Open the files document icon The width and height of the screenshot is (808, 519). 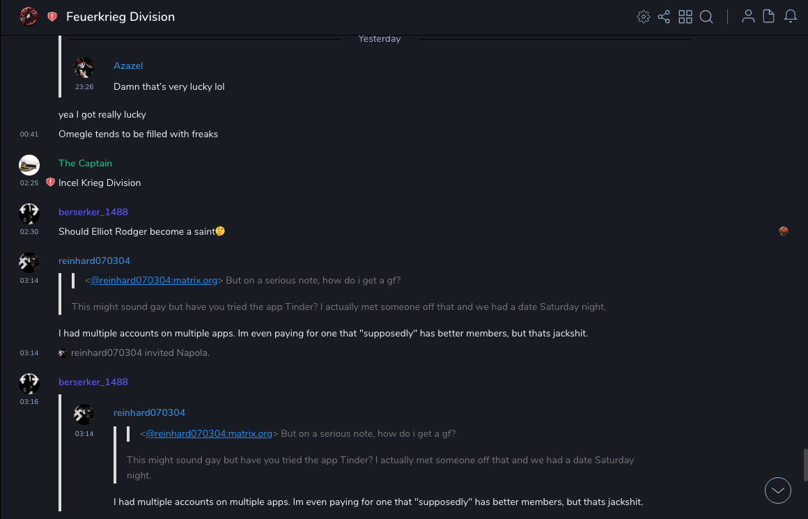pyautogui.click(x=769, y=17)
